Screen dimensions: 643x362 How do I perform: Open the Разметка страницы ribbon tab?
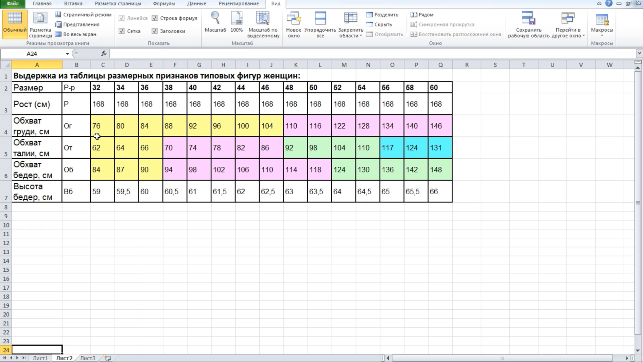[x=118, y=4]
